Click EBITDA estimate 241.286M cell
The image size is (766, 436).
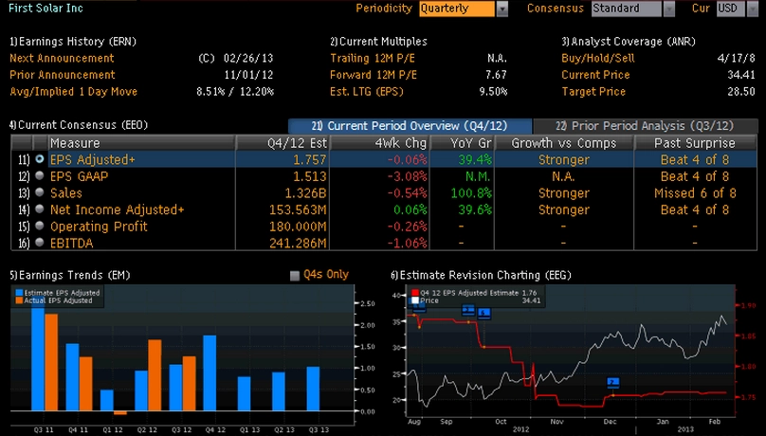coord(298,243)
